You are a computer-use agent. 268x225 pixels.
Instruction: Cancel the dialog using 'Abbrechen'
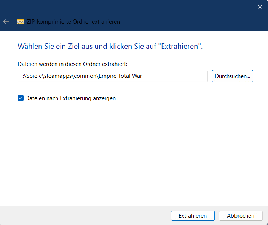pos(241,215)
